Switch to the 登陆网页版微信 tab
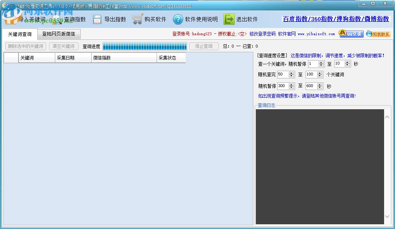 click(x=59, y=34)
